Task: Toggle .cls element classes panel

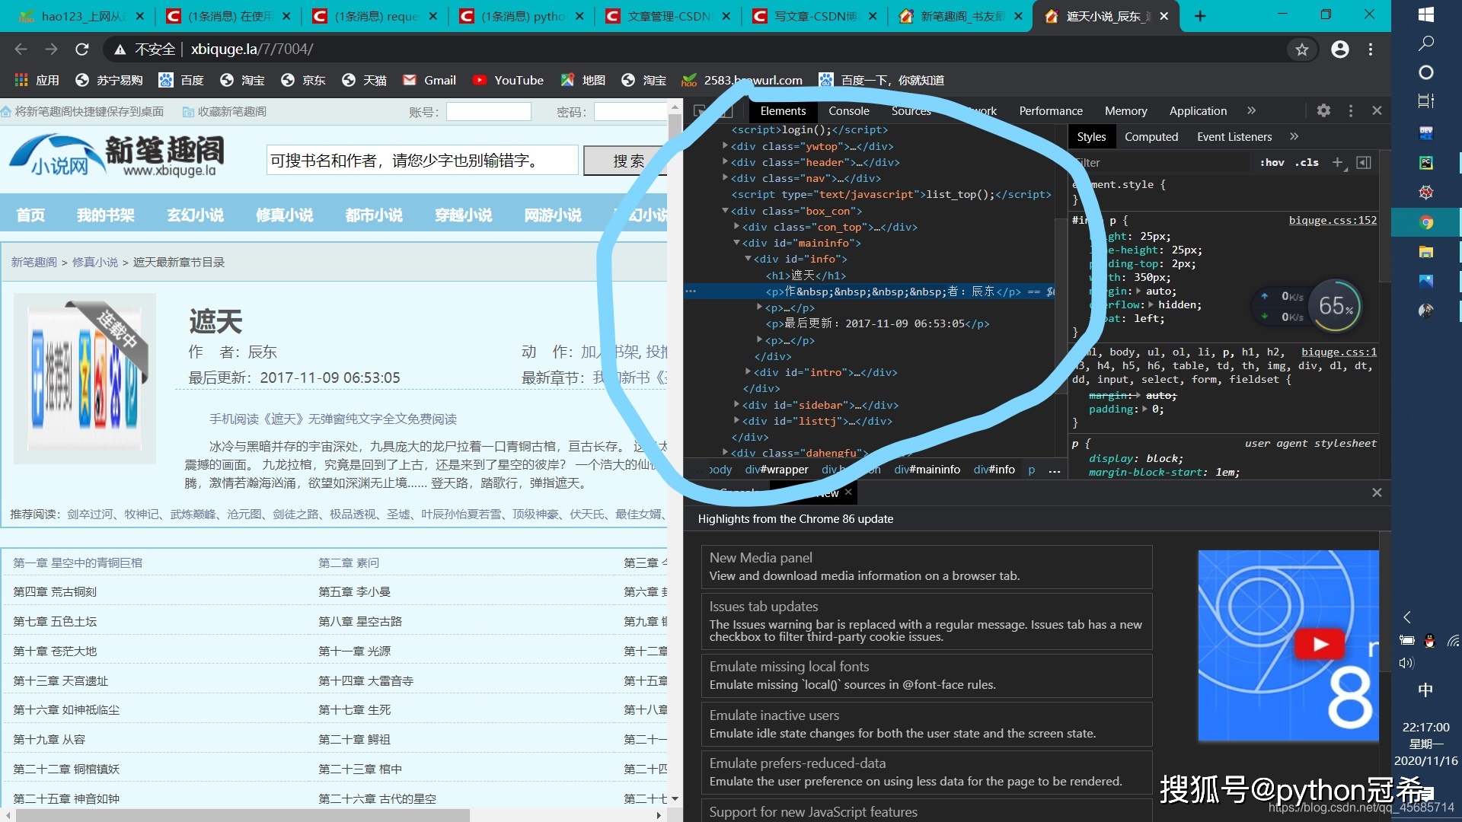Action: click(x=1307, y=162)
